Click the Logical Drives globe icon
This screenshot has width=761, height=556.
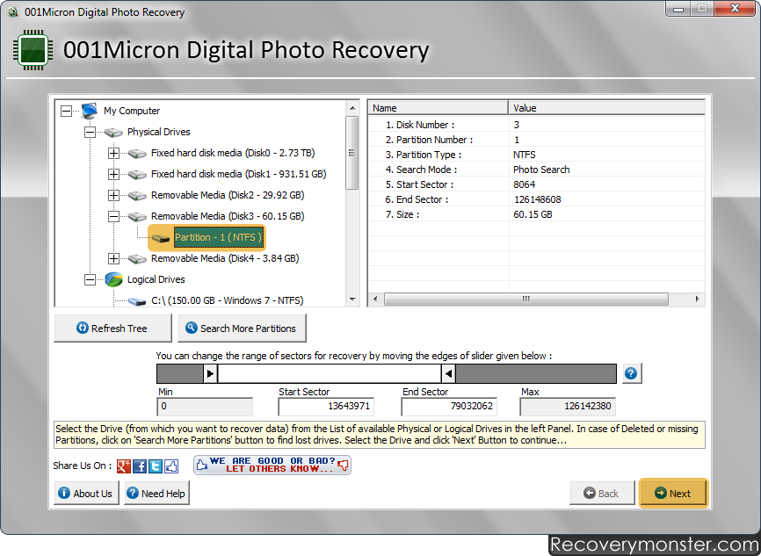(x=113, y=279)
